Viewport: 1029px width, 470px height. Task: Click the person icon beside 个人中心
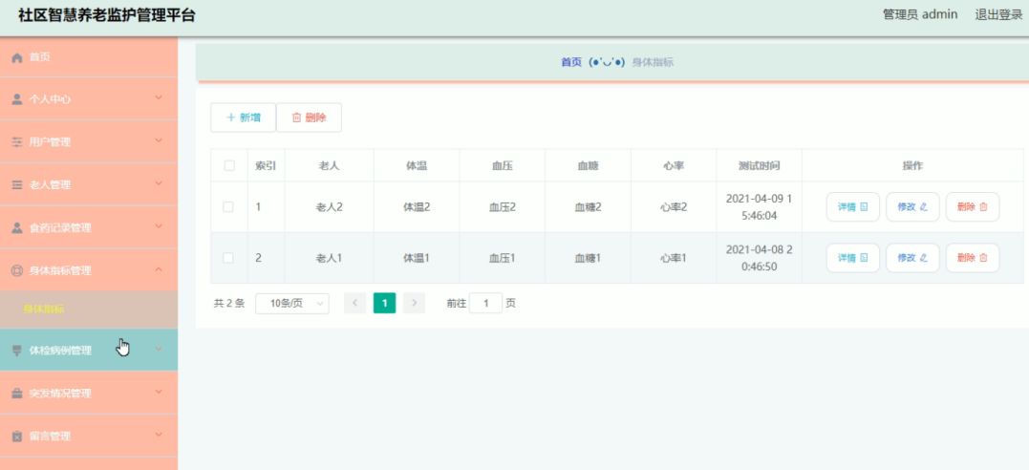(18, 99)
